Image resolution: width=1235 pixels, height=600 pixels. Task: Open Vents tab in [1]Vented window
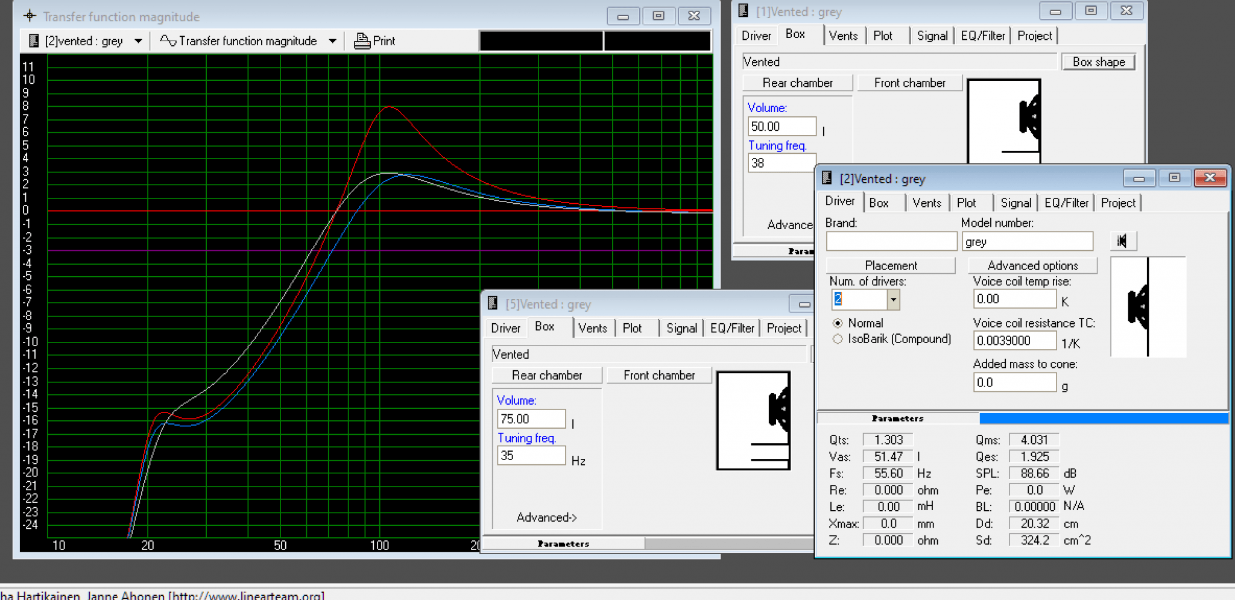click(843, 36)
